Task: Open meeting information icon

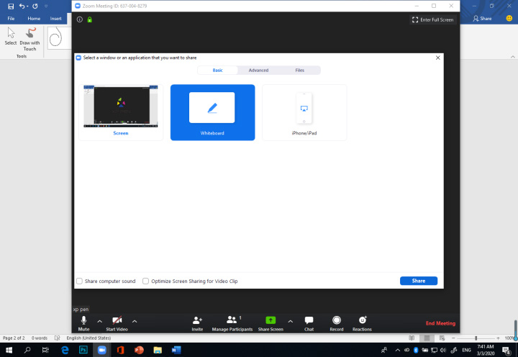Action: pyautogui.click(x=80, y=19)
